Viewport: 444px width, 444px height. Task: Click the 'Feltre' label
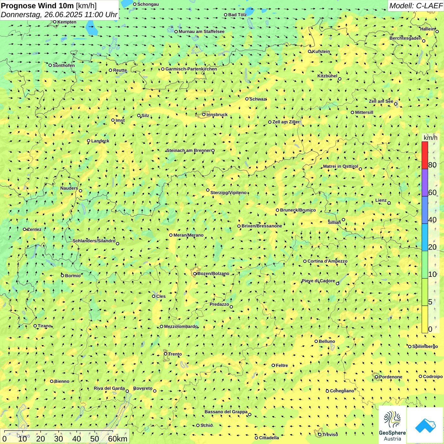coord(282,365)
